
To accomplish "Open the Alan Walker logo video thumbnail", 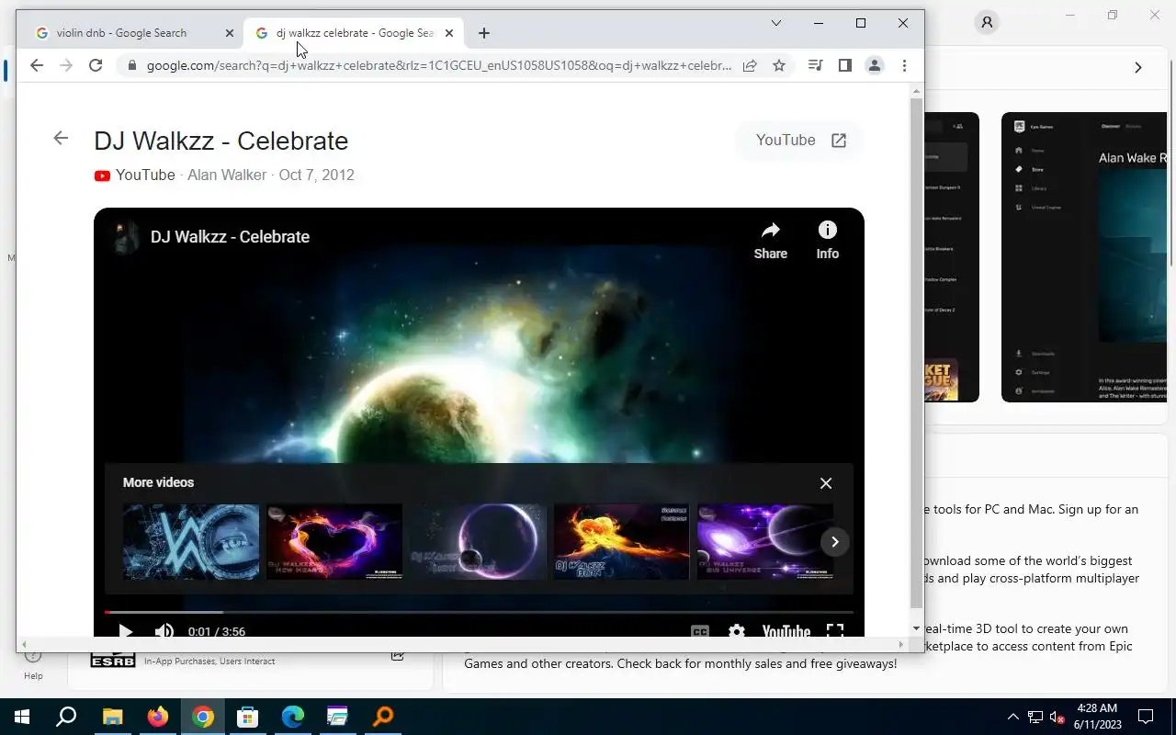I will [191, 542].
